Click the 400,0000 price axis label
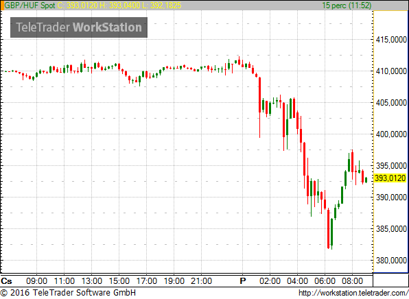The height and width of the screenshot is (299, 409). click(x=391, y=134)
